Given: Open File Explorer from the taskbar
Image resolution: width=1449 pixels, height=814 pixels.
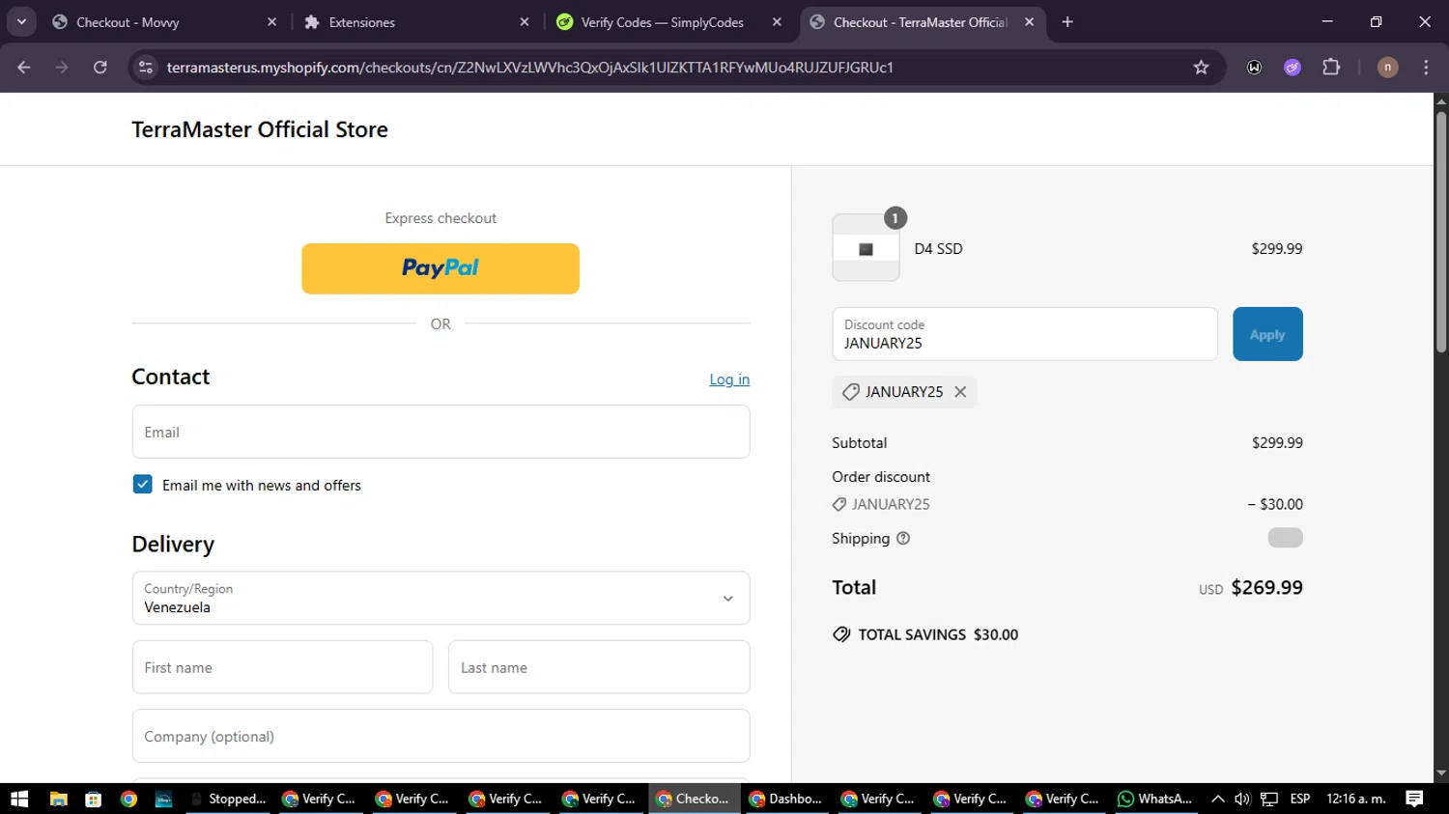Looking at the screenshot, I should click(x=58, y=799).
